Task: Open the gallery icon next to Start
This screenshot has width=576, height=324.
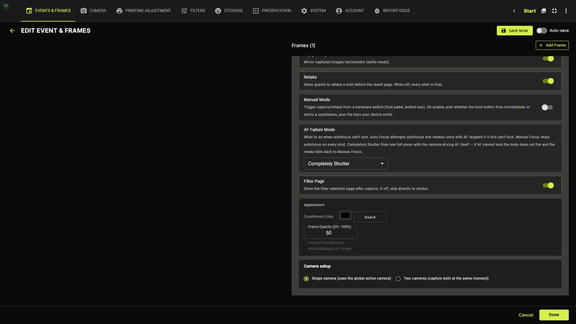Action: click(544, 11)
